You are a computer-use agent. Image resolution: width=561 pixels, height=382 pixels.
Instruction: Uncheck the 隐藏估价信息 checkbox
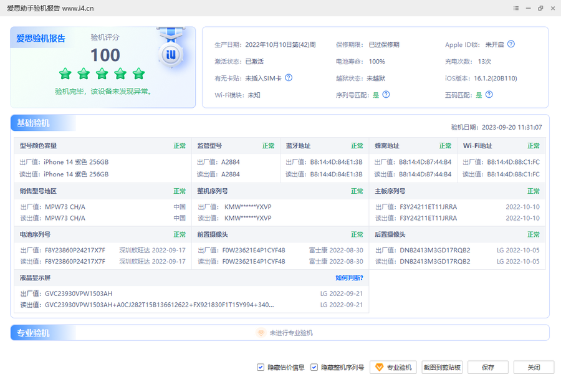(261, 367)
